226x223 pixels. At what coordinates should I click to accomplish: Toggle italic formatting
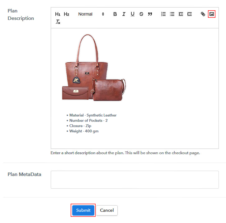pos(124,14)
